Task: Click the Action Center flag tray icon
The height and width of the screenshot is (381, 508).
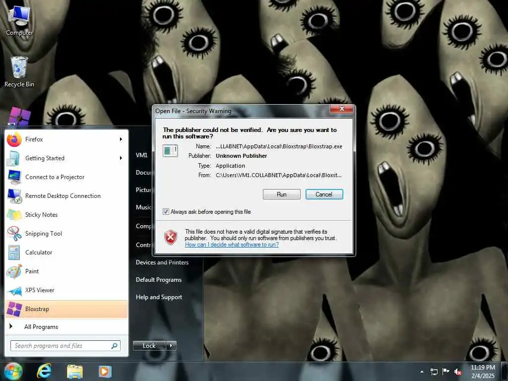Action: coord(446,372)
